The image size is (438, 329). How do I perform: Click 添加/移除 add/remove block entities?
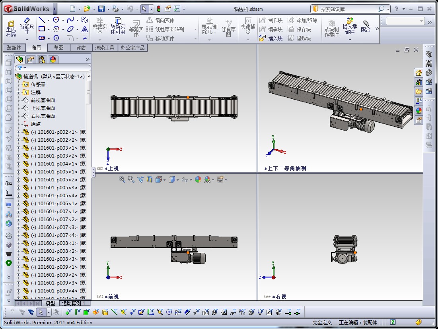click(x=302, y=20)
